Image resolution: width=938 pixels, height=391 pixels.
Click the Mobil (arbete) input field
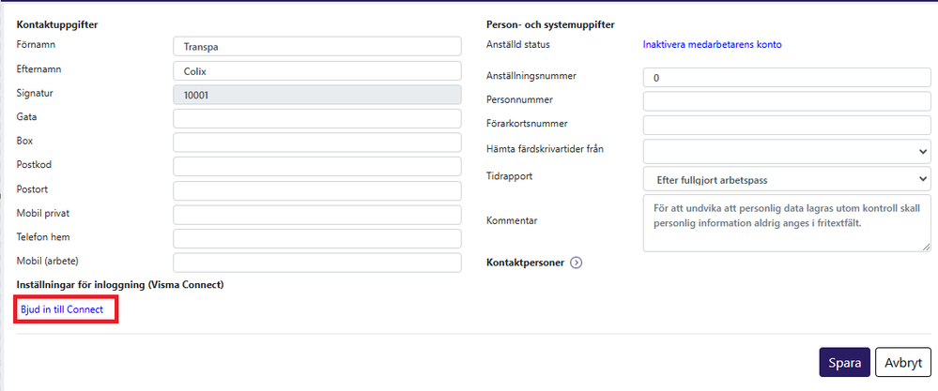coord(317,263)
